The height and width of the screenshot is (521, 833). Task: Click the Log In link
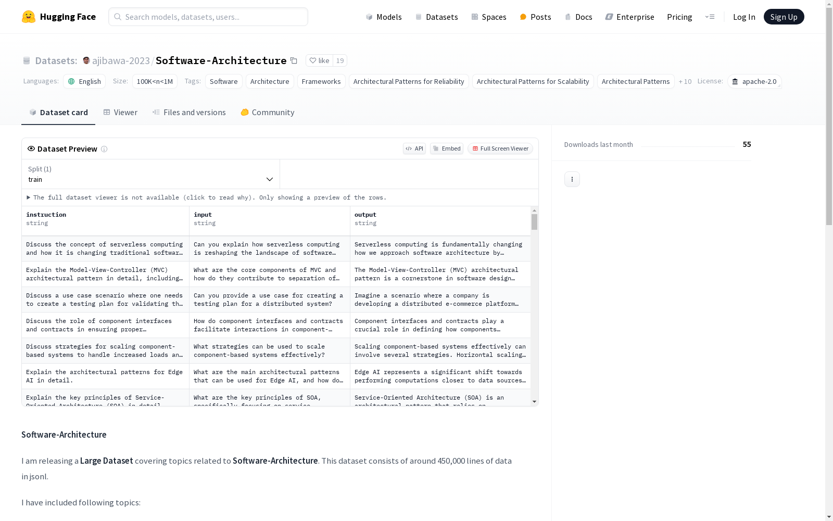point(744,17)
